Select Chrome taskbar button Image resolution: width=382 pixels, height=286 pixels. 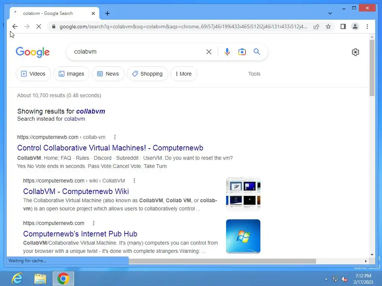[x=63, y=279]
